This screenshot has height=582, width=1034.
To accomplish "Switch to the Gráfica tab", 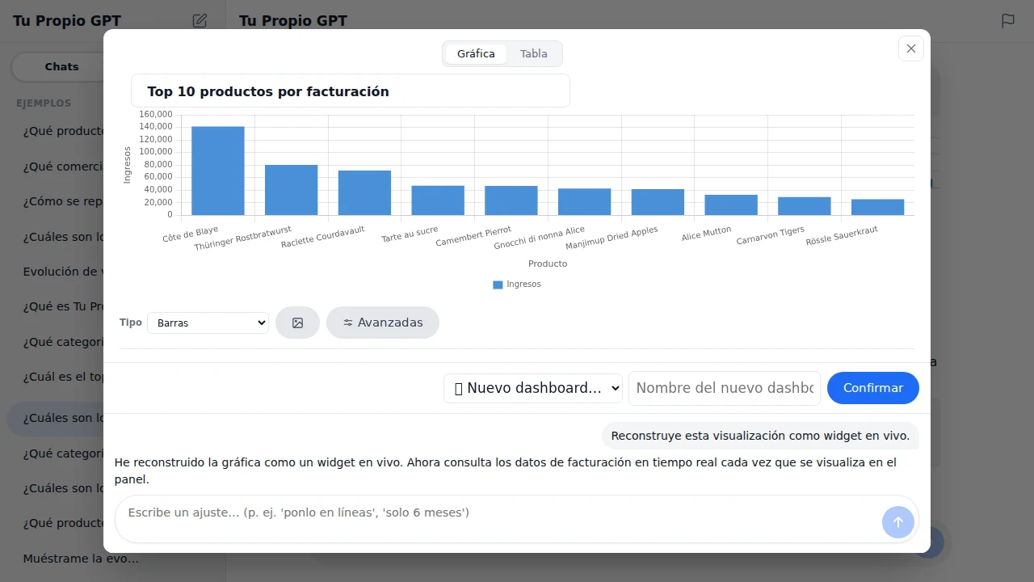I will (476, 54).
